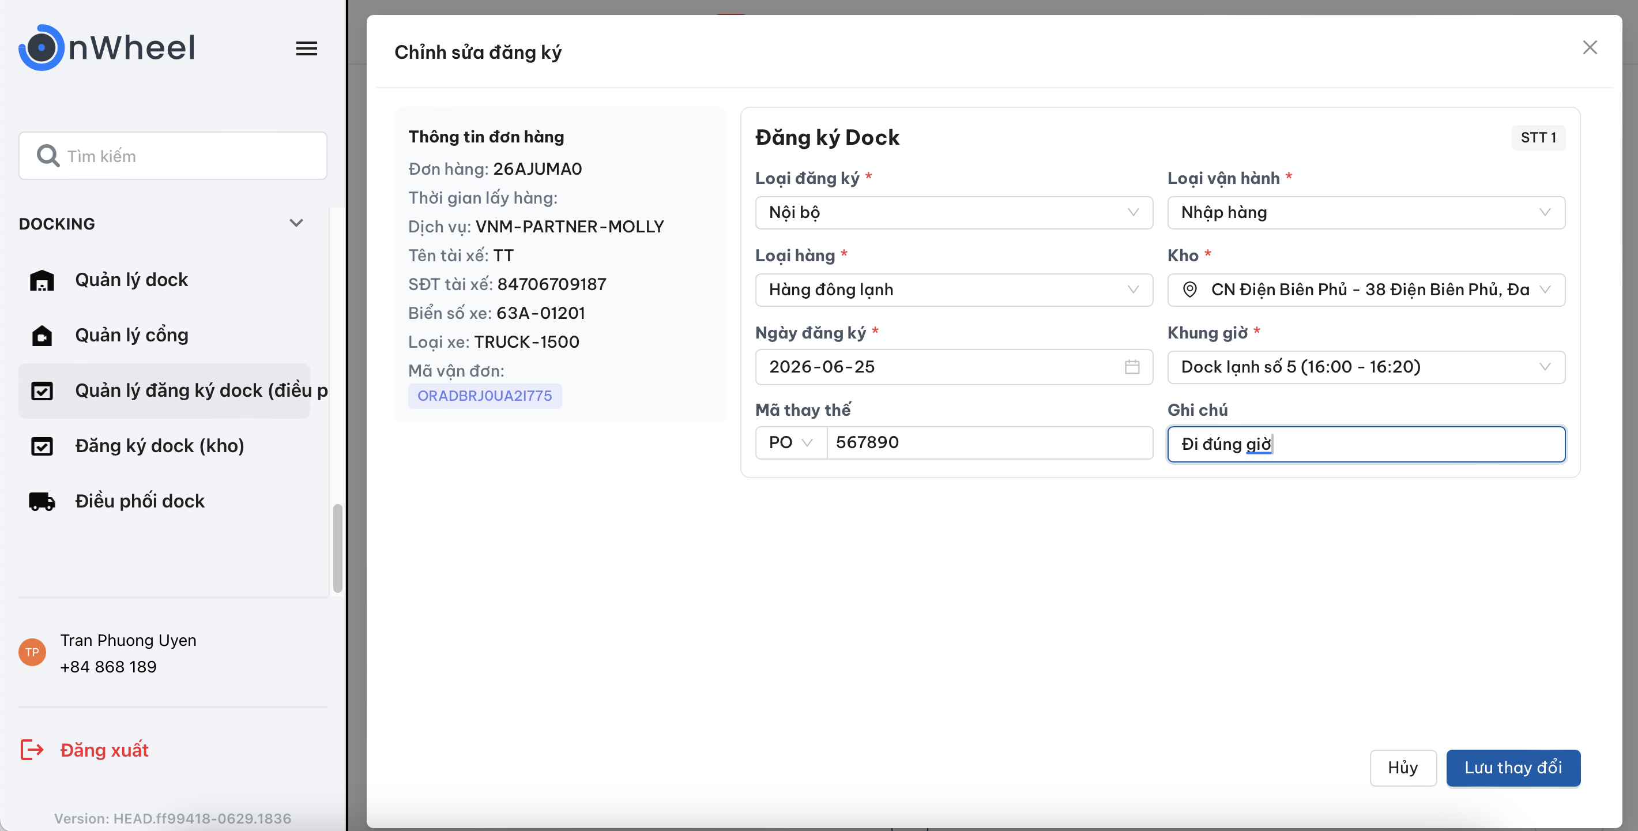This screenshot has width=1638, height=831.
Task: Click the Mã thay thế field with 567890
Action: 989,442
